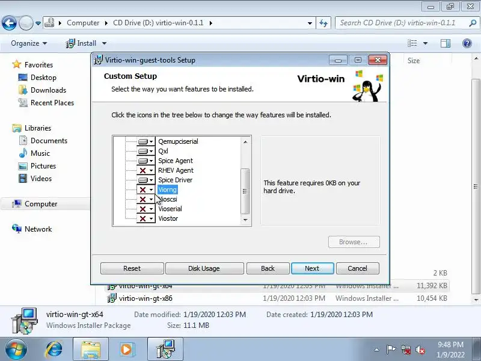Open the recent pages dropdown arrow
The height and width of the screenshot is (361, 481).
tap(38, 23)
